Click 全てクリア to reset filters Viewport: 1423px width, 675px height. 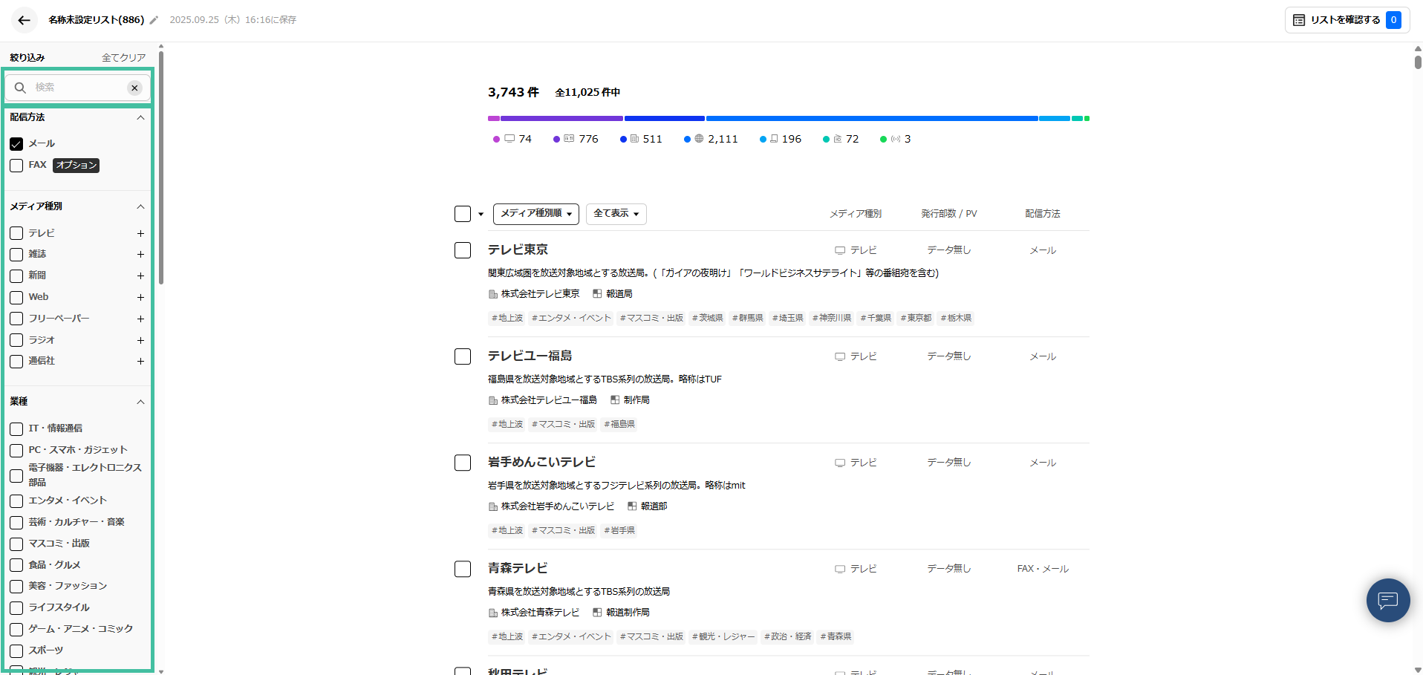pyautogui.click(x=123, y=57)
